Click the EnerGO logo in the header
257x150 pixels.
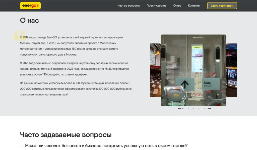point(30,6)
